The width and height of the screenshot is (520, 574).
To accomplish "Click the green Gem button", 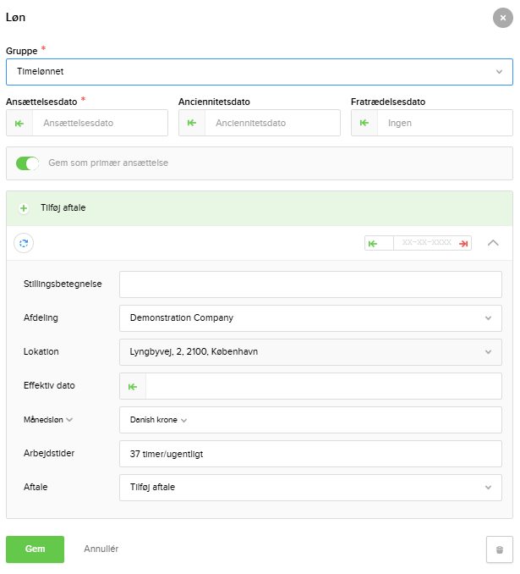I will pos(35,549).
